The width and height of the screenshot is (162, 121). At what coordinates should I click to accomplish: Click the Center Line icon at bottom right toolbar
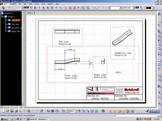[159, 103]
